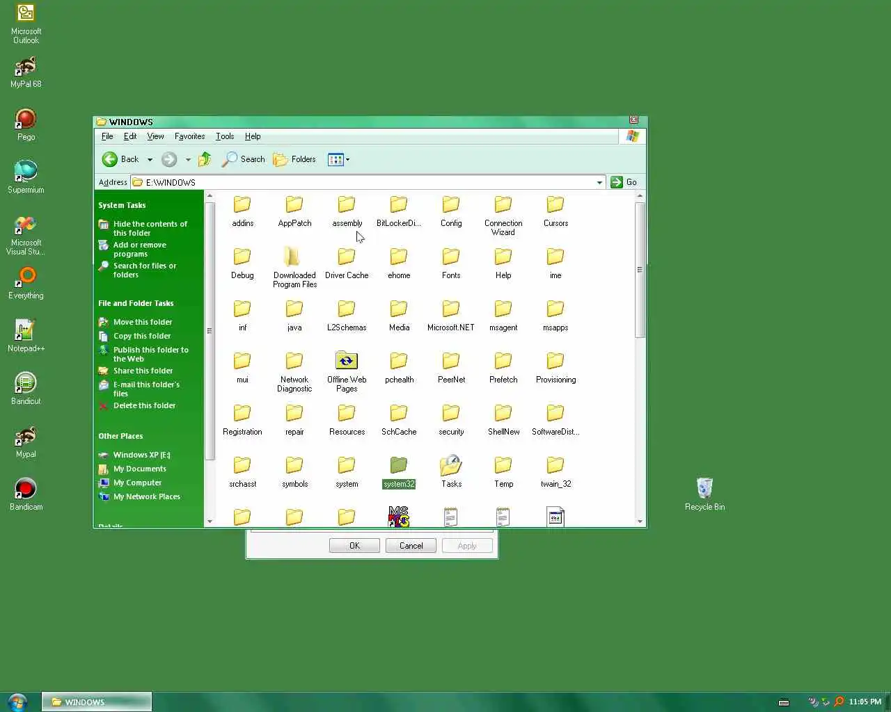Select the system32 folder
The image size is (891, 712).
coord(399,472)
